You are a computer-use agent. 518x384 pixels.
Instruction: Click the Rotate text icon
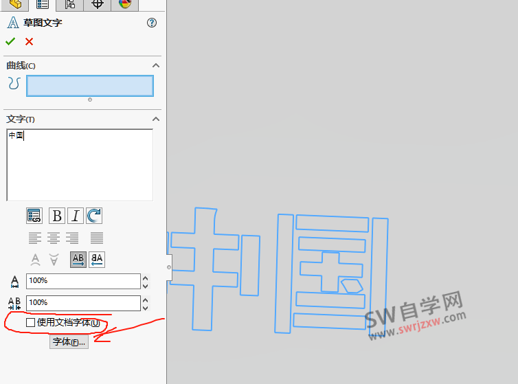tap(94, 216)
